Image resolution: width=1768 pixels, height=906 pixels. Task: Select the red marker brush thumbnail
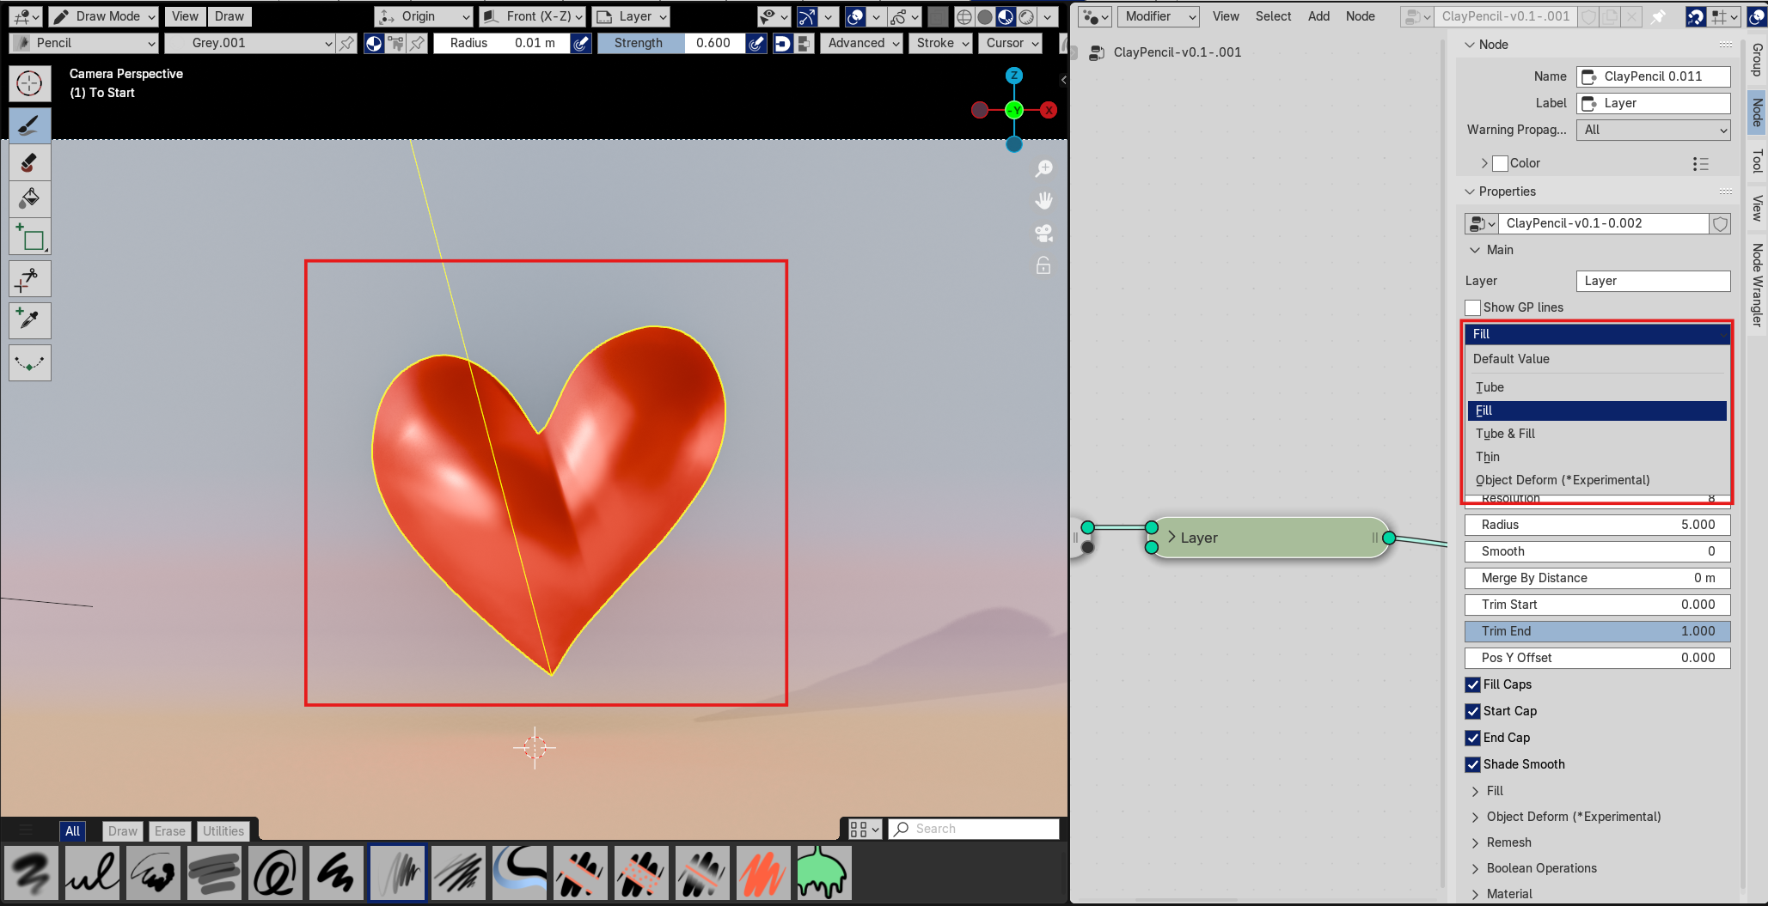pyautogui.click(x=763, y=873)
